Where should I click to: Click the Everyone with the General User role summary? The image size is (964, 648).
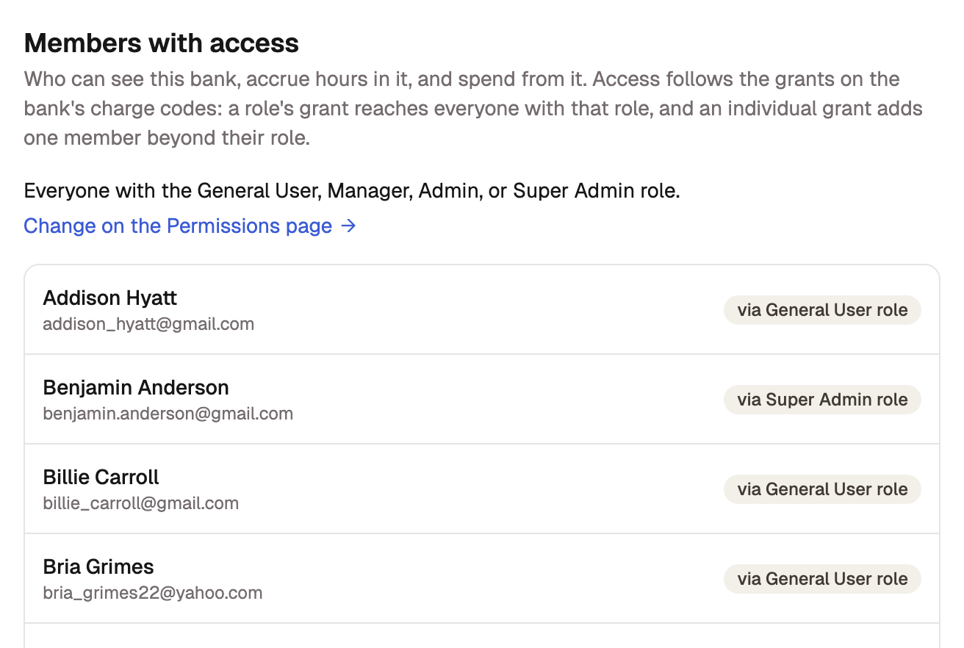[352, 191]
